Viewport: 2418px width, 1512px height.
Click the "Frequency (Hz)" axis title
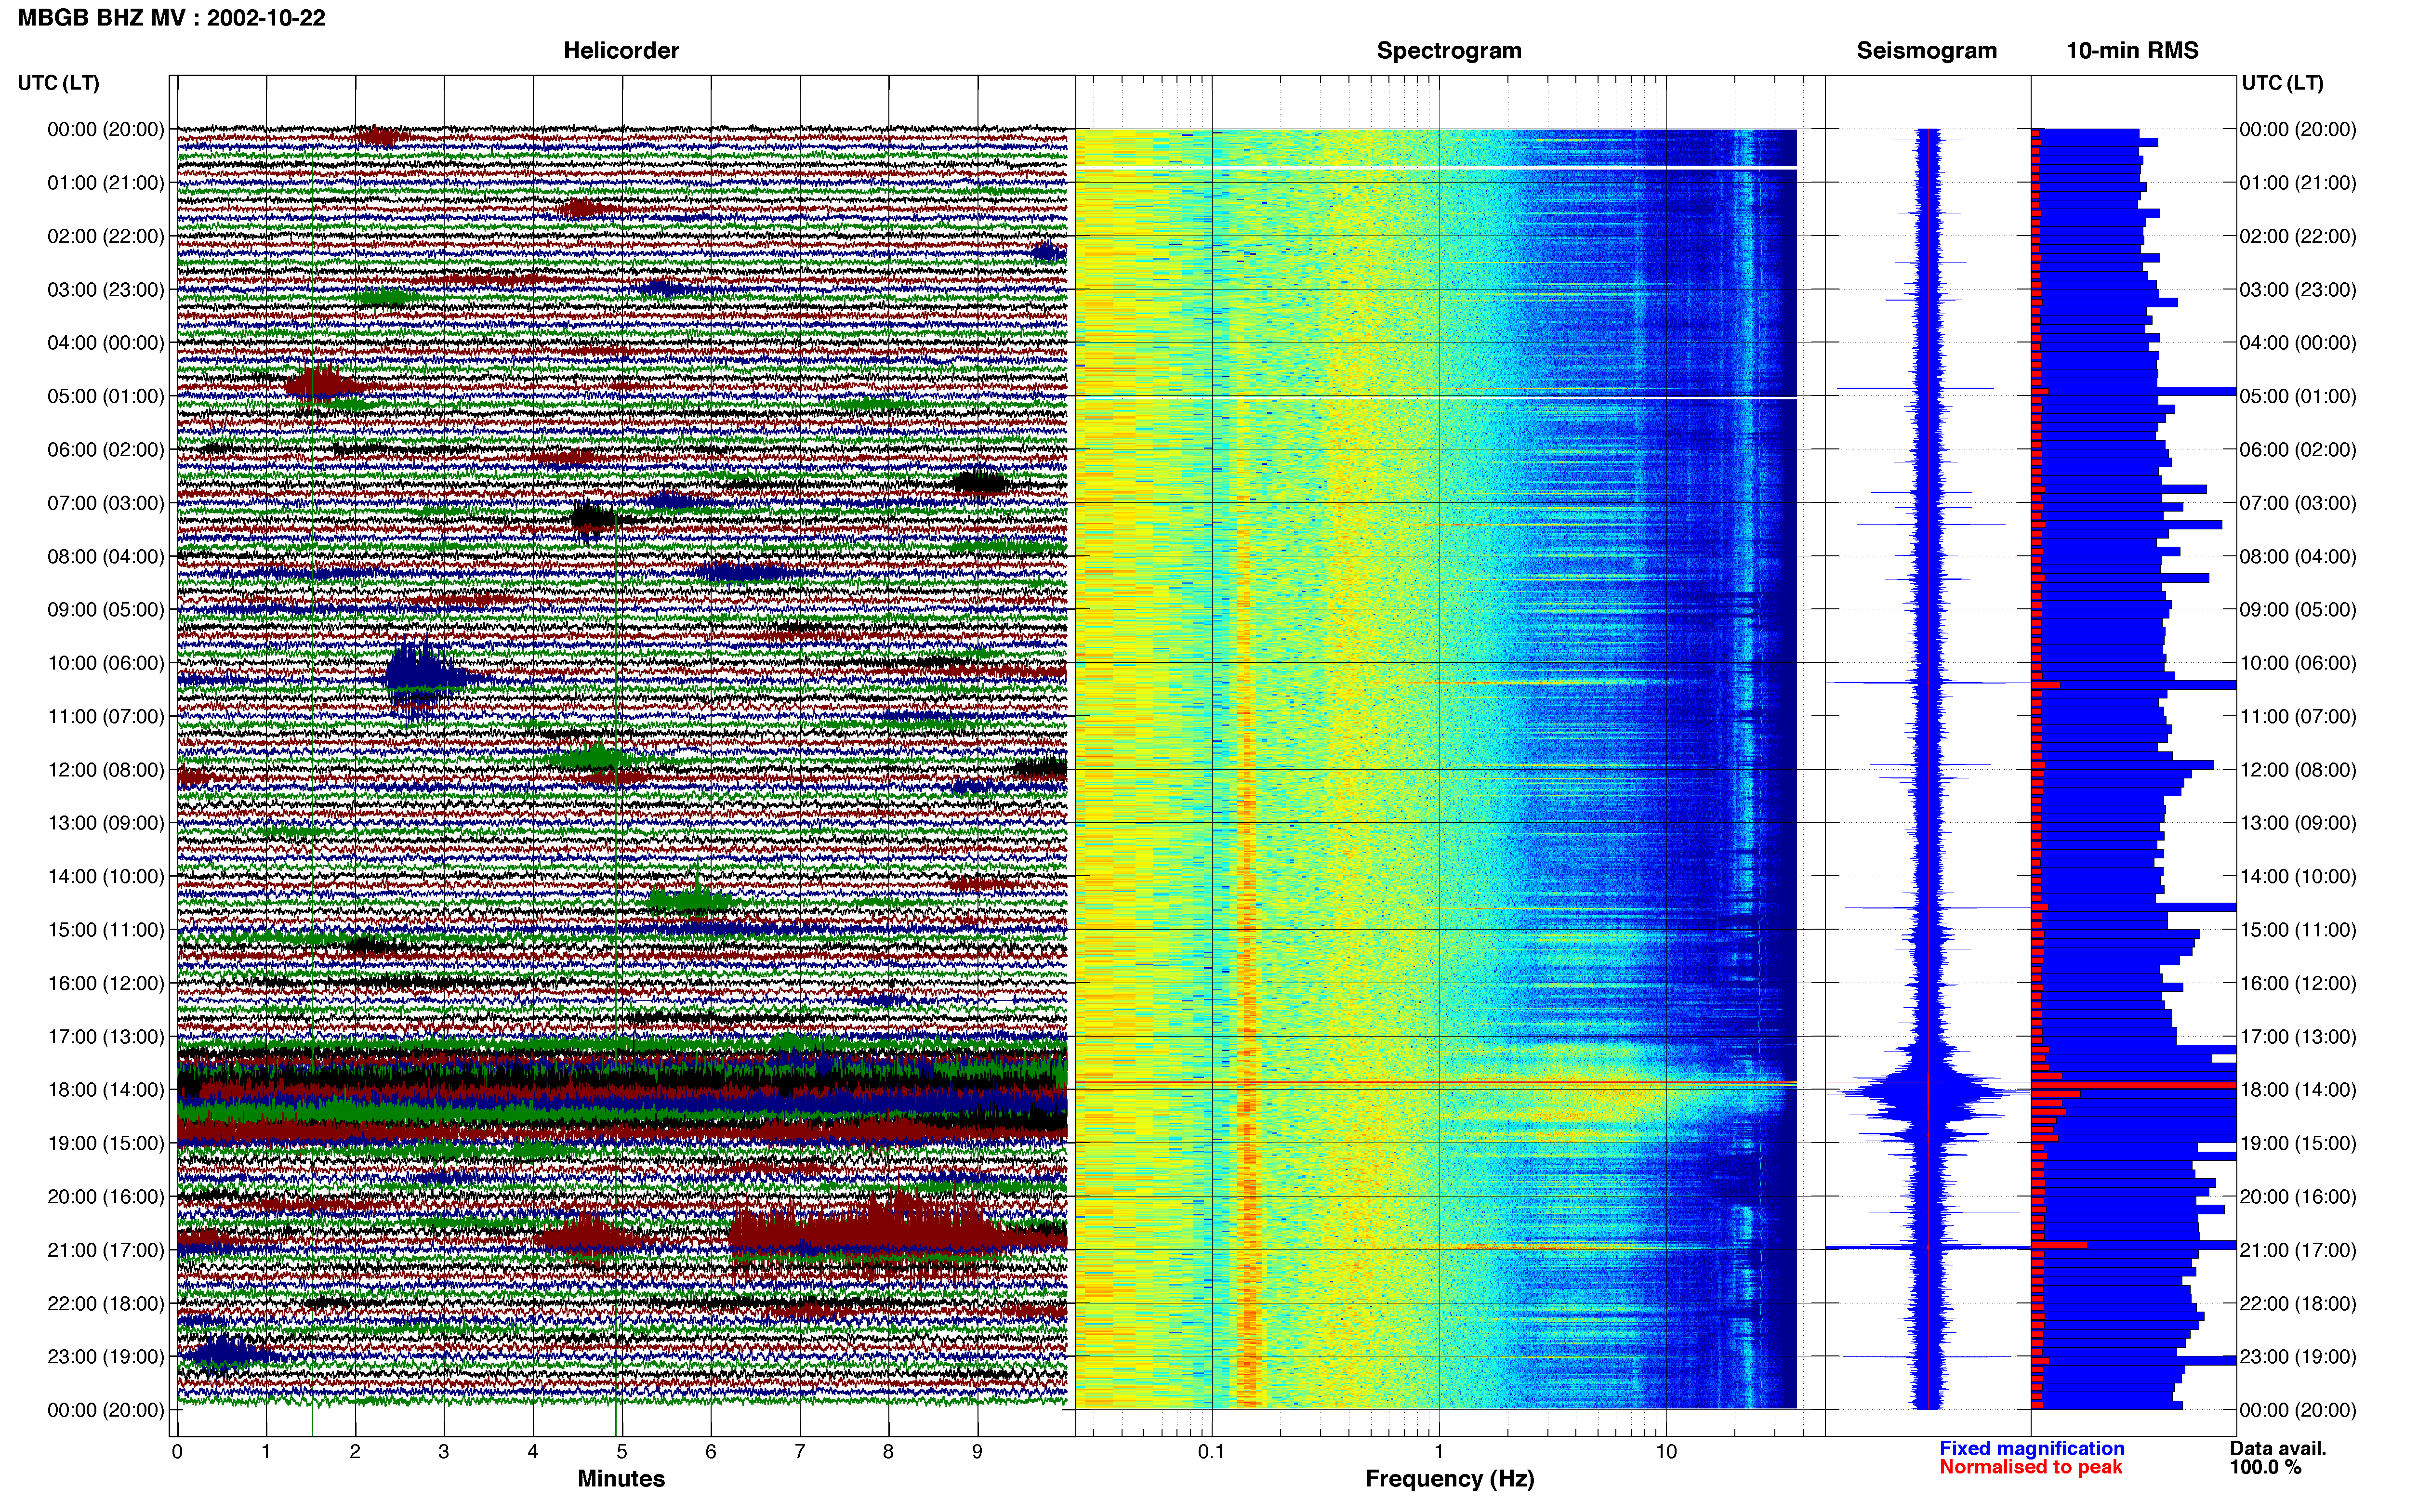pos(1449,1479)
